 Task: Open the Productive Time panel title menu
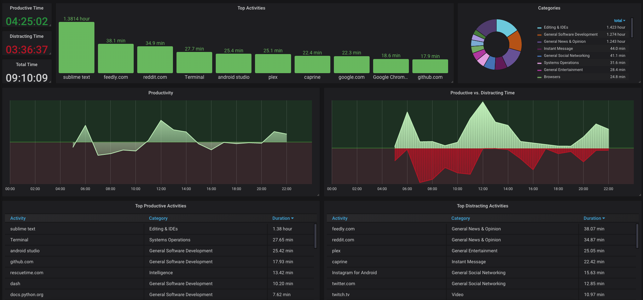click(x=27, y=8)
